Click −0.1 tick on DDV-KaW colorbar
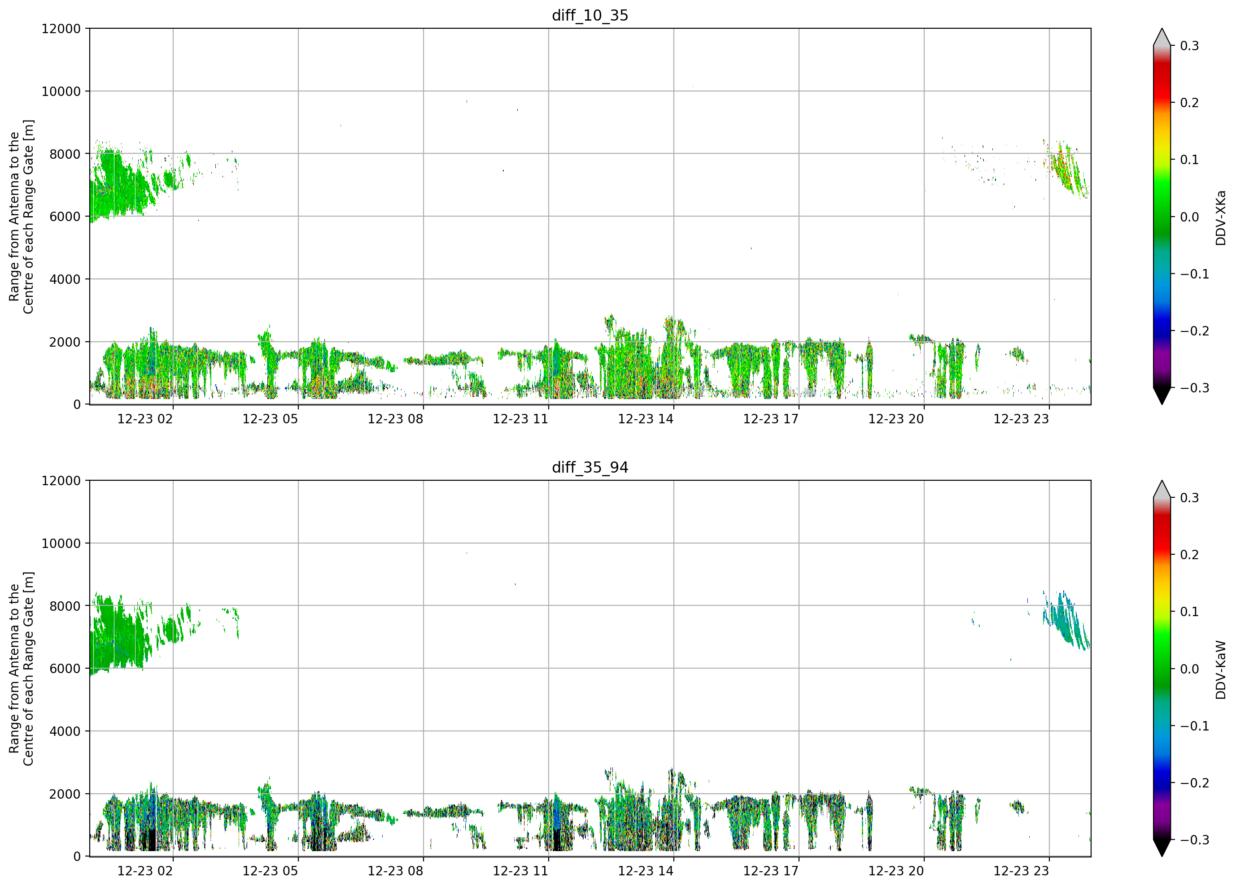 [1195, 726]
